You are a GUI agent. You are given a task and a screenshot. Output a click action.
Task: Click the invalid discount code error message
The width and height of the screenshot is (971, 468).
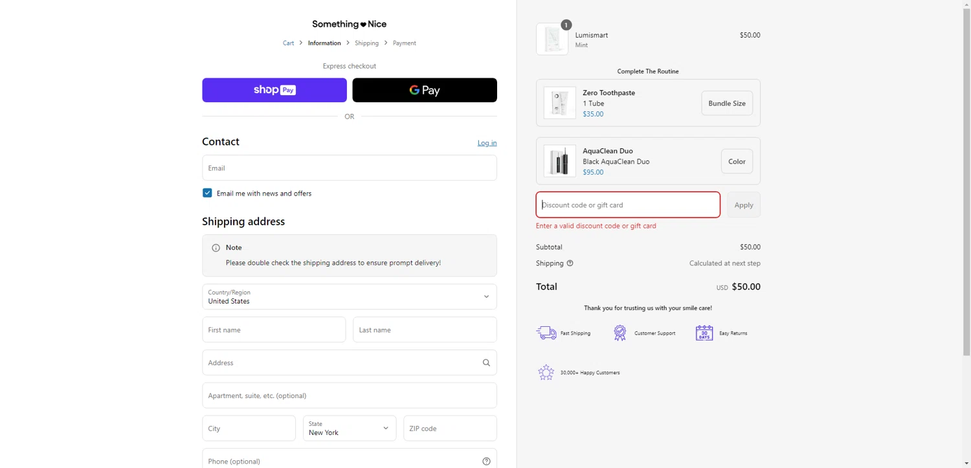click(596, 226)
